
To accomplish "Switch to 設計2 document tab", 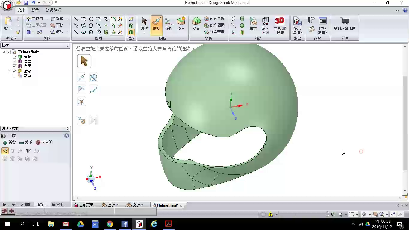I will click(x=135, y=205).
